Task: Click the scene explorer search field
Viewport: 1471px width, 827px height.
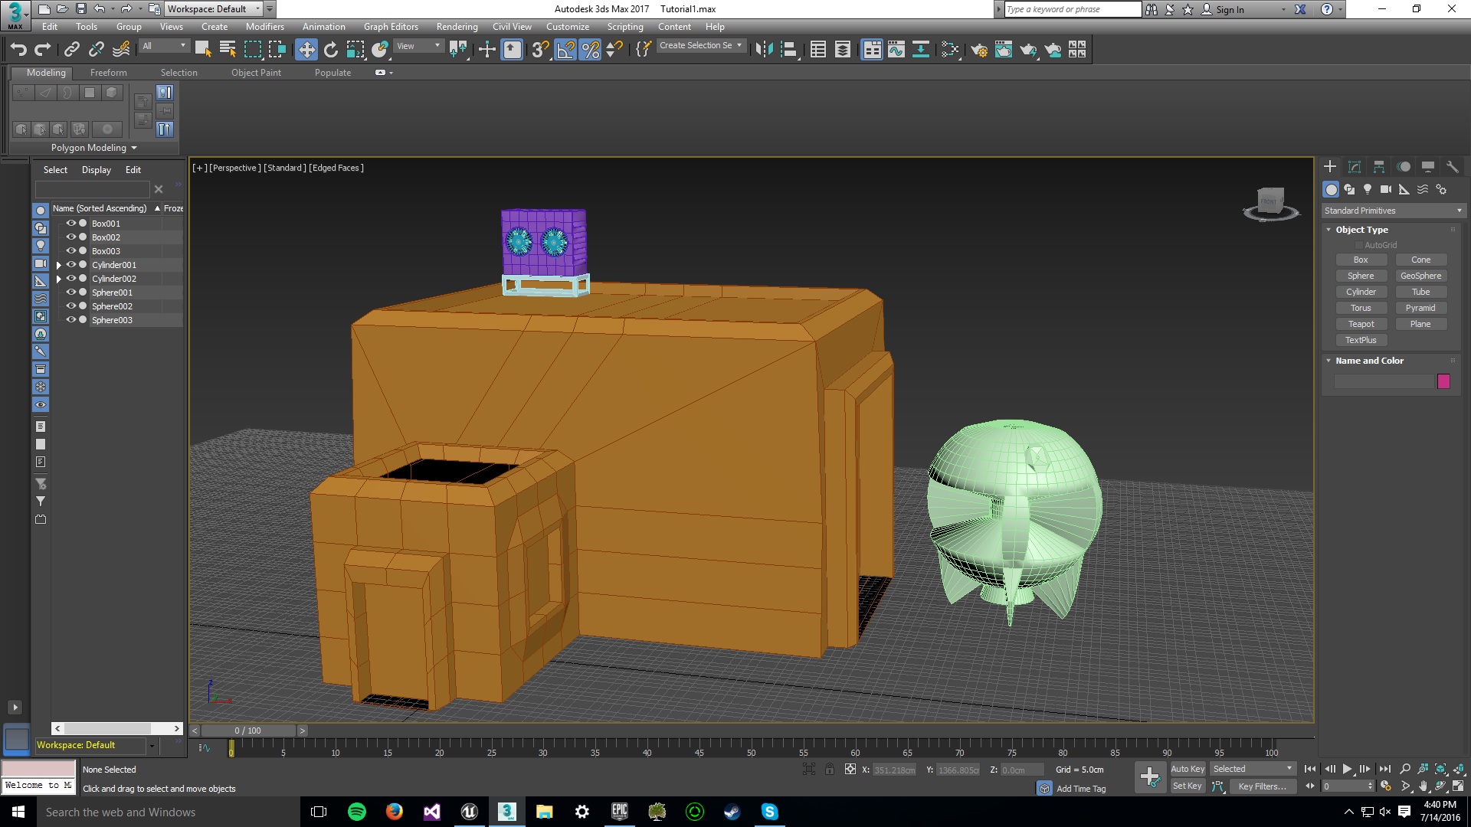Action: pos(93,189)
